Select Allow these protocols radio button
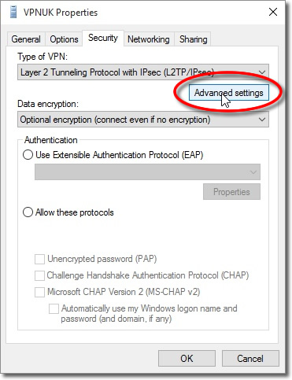 click(x=28, y=212)
